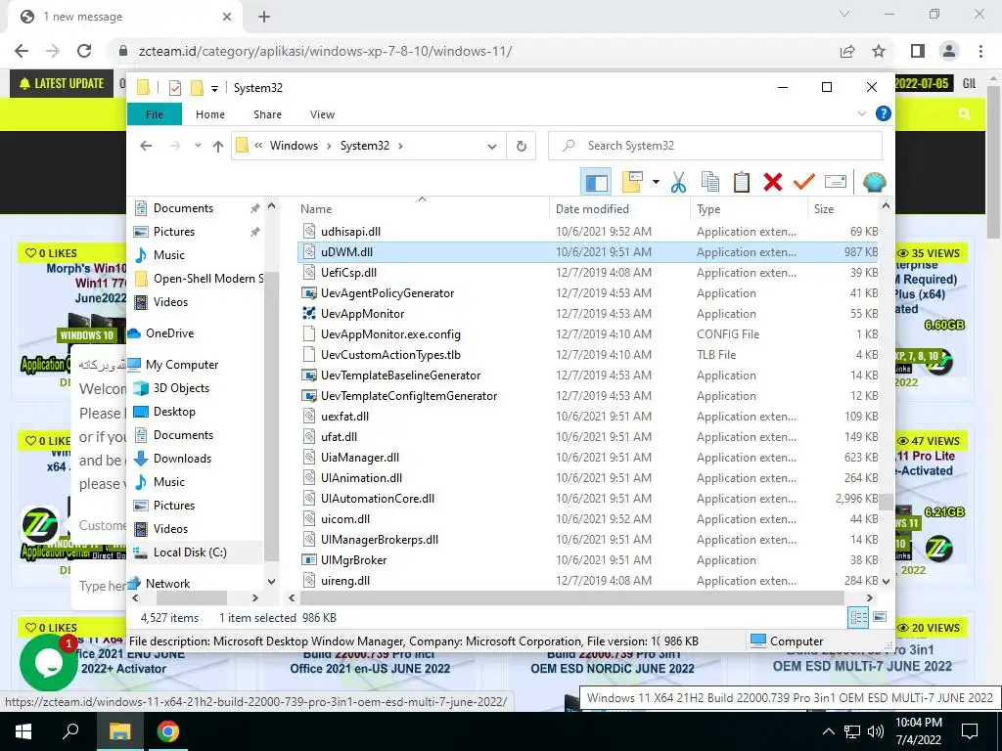
Task: Open Downloads in navigation pane
Action: 182,459
